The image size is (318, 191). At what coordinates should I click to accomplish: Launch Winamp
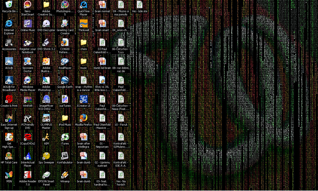65,174
